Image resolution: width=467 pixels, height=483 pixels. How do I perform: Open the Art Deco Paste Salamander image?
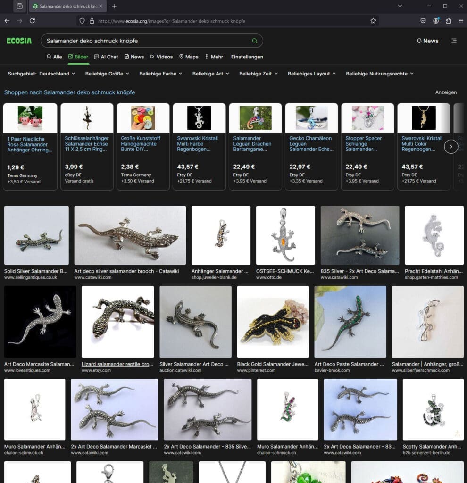click(x=350, y=322)
